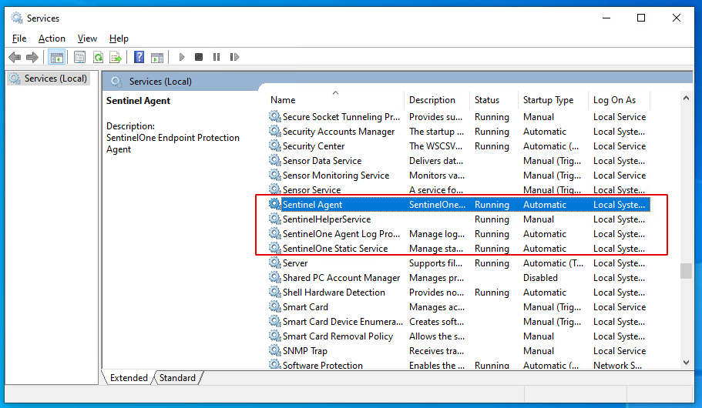Click the Forward arrow toolbar icon
The height and width of the screenshot is (408, 702).
(x=32, y=57)
